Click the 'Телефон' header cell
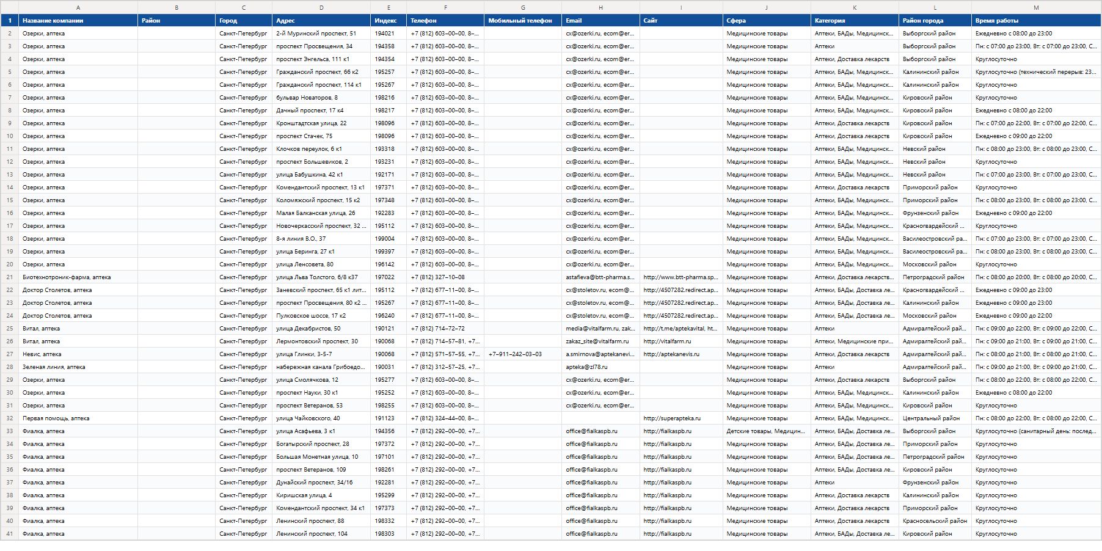 [445, 20]
